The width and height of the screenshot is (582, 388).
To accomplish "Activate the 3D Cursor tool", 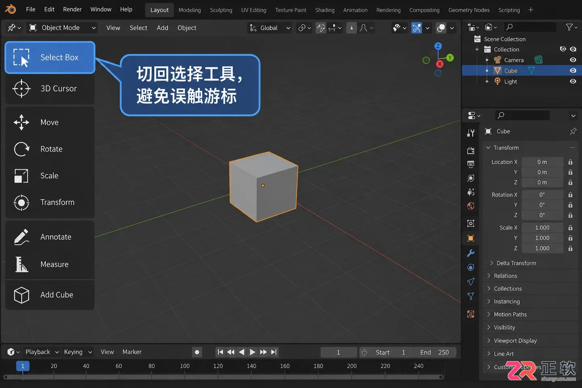I will [x=50, y=89].
